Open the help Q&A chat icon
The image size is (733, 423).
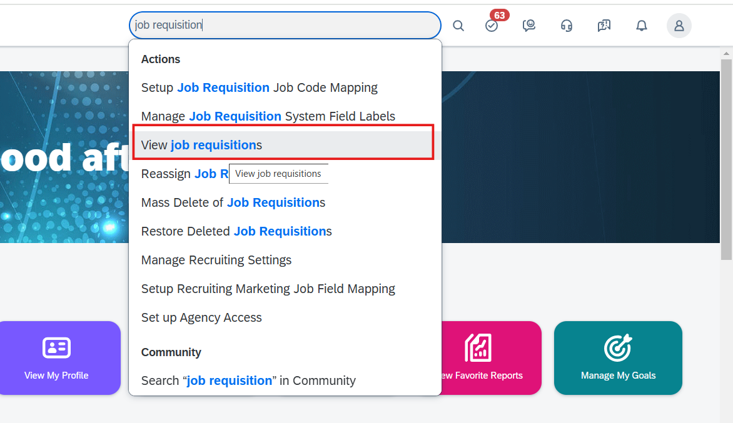click(604, 26)
